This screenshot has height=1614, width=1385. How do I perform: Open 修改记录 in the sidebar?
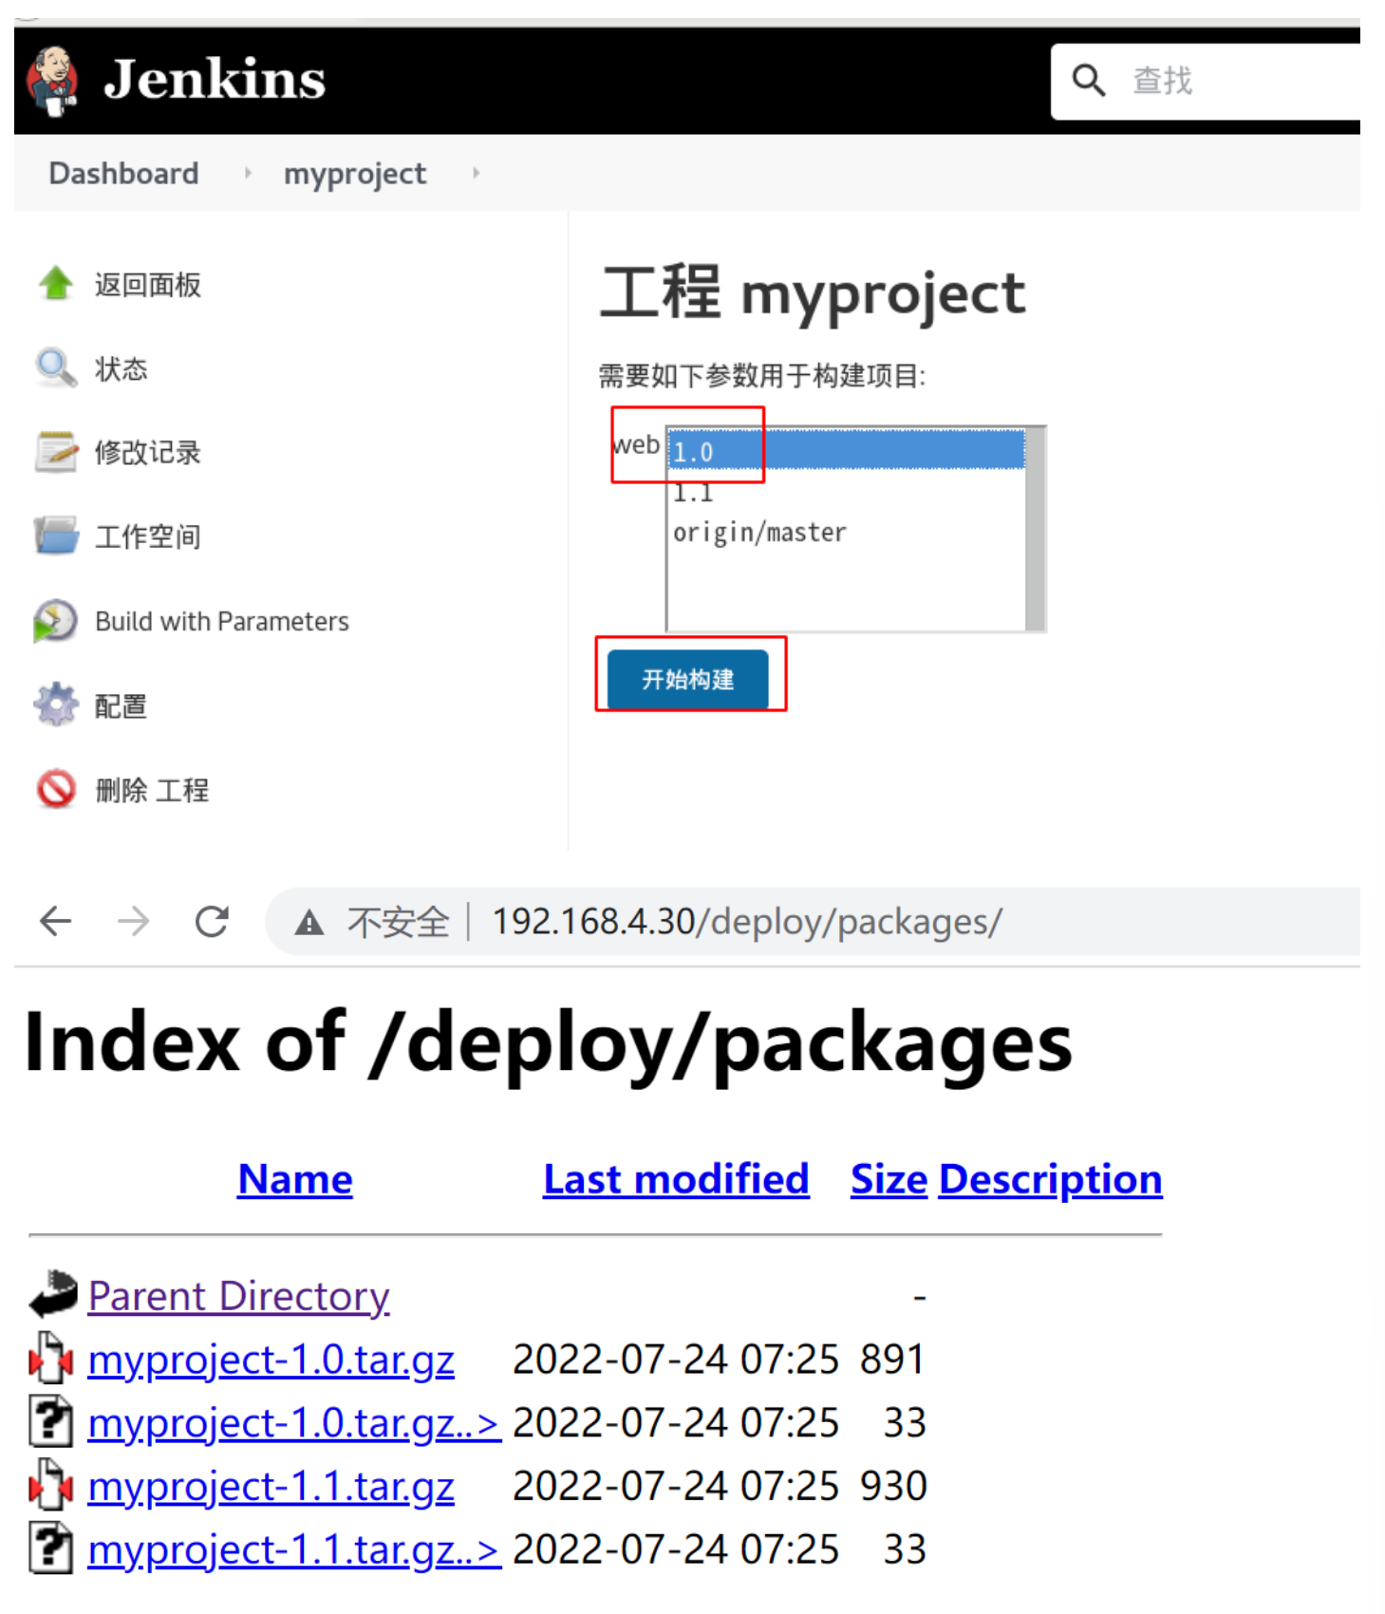pos(148,453)
